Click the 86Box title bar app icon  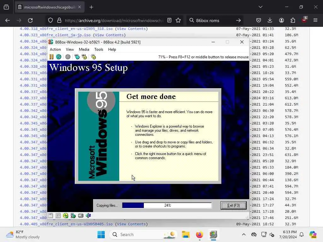coord(51,42)
